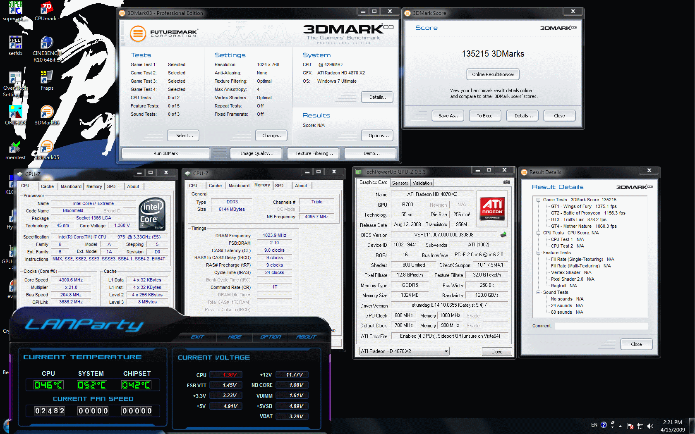695x434 pixels.
Task: Click the blue help icon in the taskbar
Action: [604, 425]
